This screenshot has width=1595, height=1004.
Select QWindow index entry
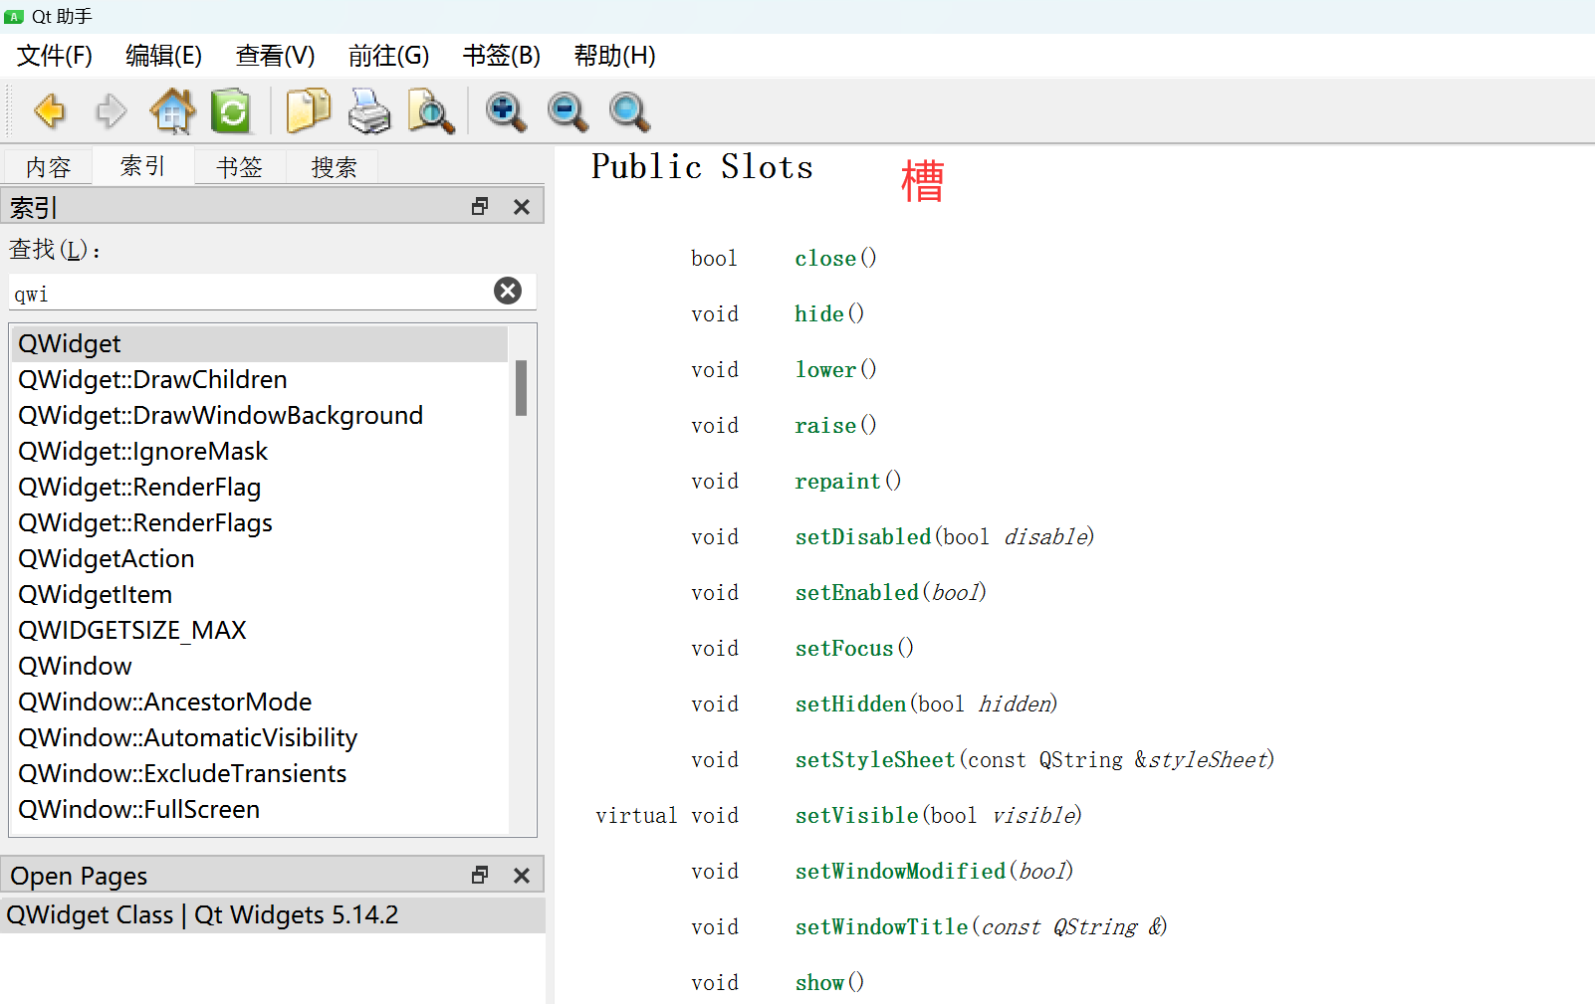260,667
